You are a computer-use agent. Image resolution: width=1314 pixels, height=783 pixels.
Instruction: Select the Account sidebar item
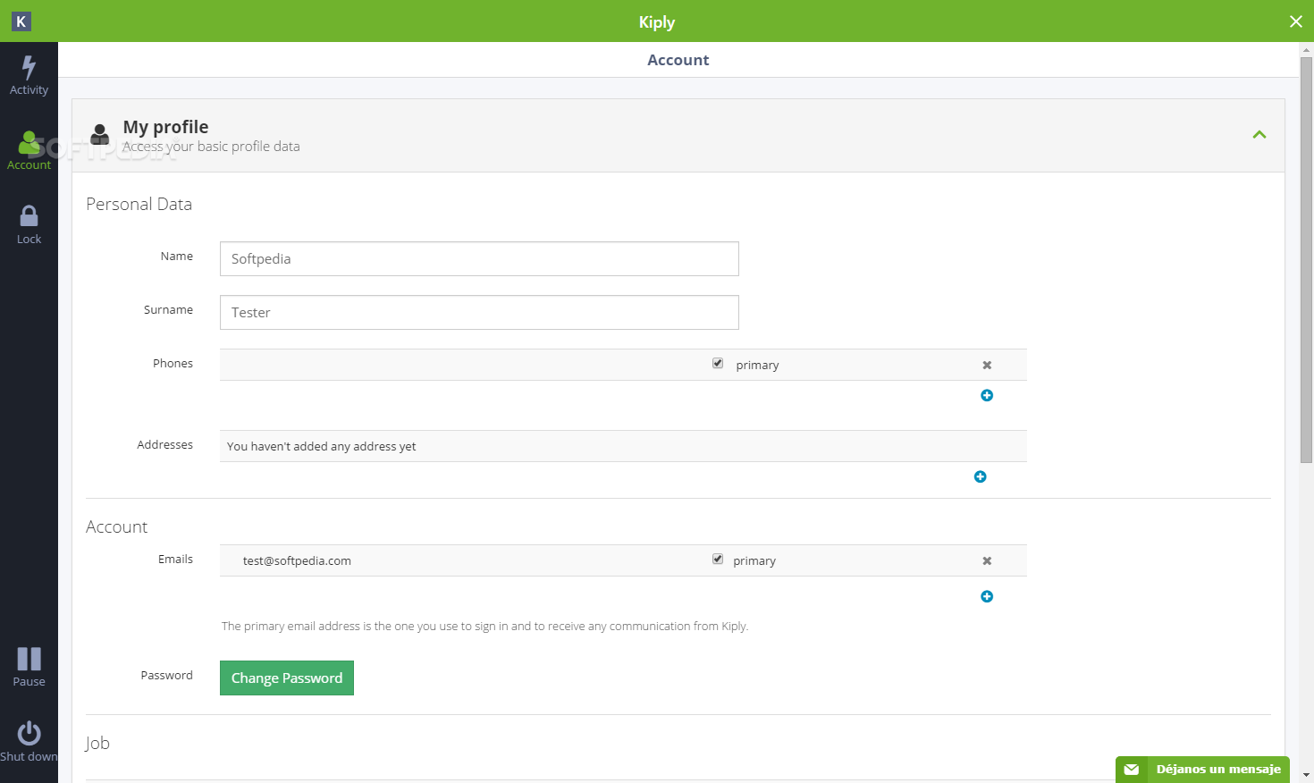point(29,150)
